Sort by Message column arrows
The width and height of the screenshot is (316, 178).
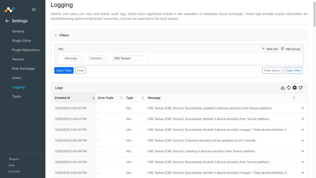coord(294,98)
